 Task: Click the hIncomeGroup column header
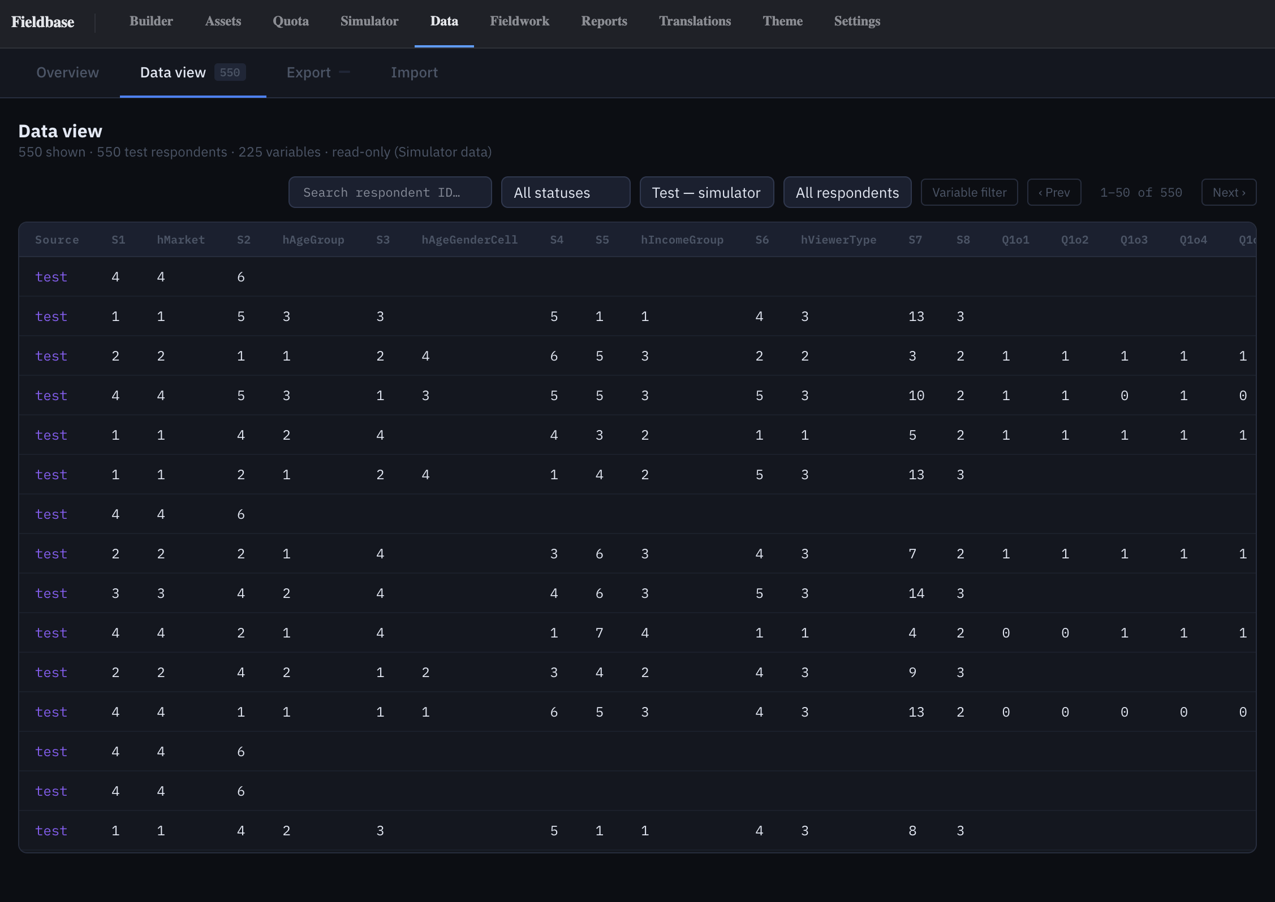coord(682,240)
